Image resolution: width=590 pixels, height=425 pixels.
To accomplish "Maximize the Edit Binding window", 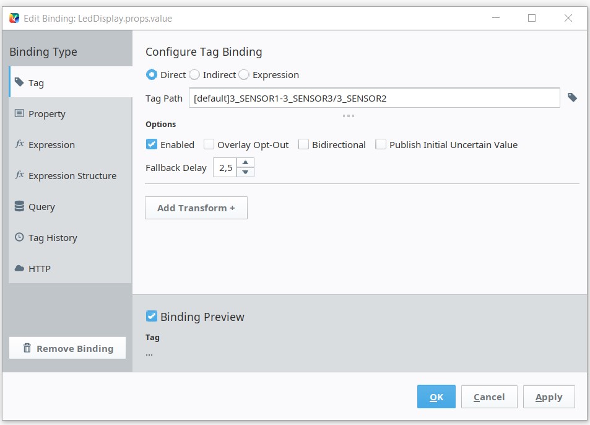I will coord(532,18).
